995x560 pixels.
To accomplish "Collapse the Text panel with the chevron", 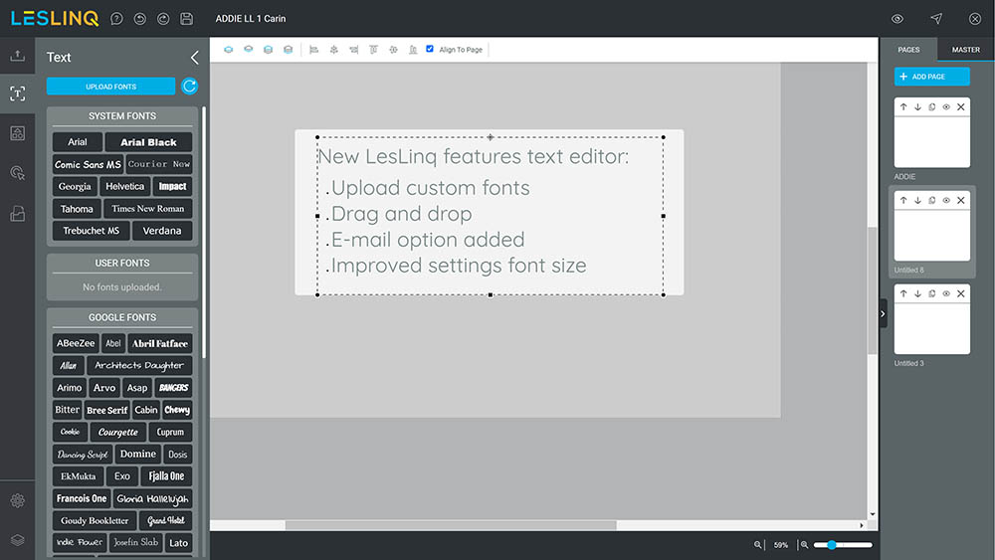I will [x=194, y=58].
